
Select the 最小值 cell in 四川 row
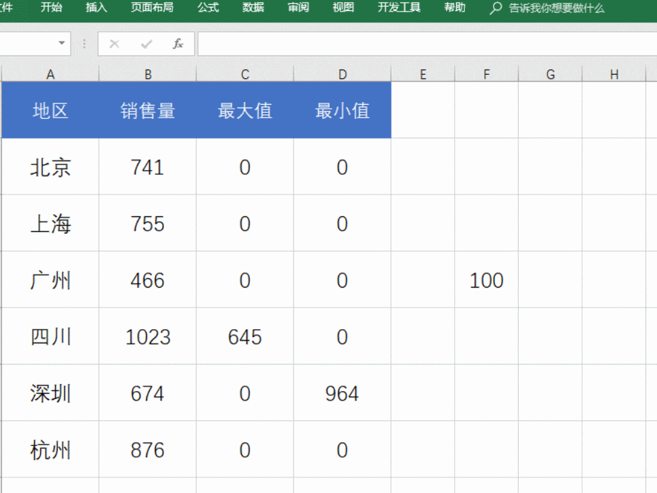342,336
